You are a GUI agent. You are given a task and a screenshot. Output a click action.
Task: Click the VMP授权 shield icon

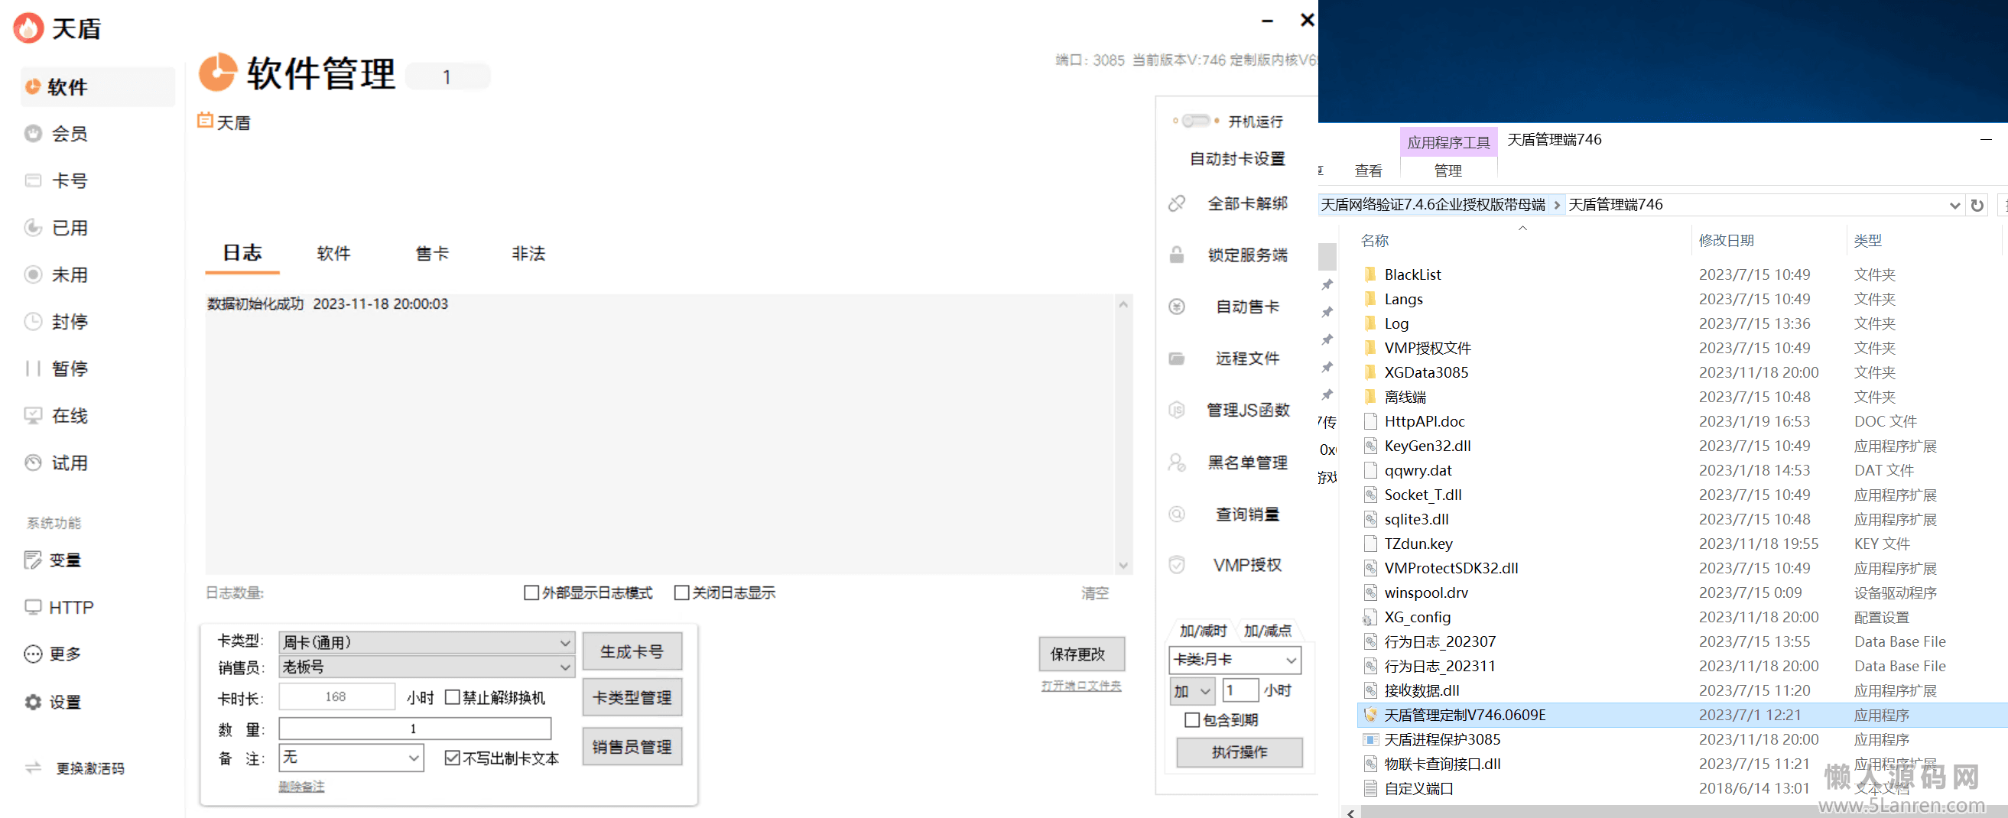1176,565
